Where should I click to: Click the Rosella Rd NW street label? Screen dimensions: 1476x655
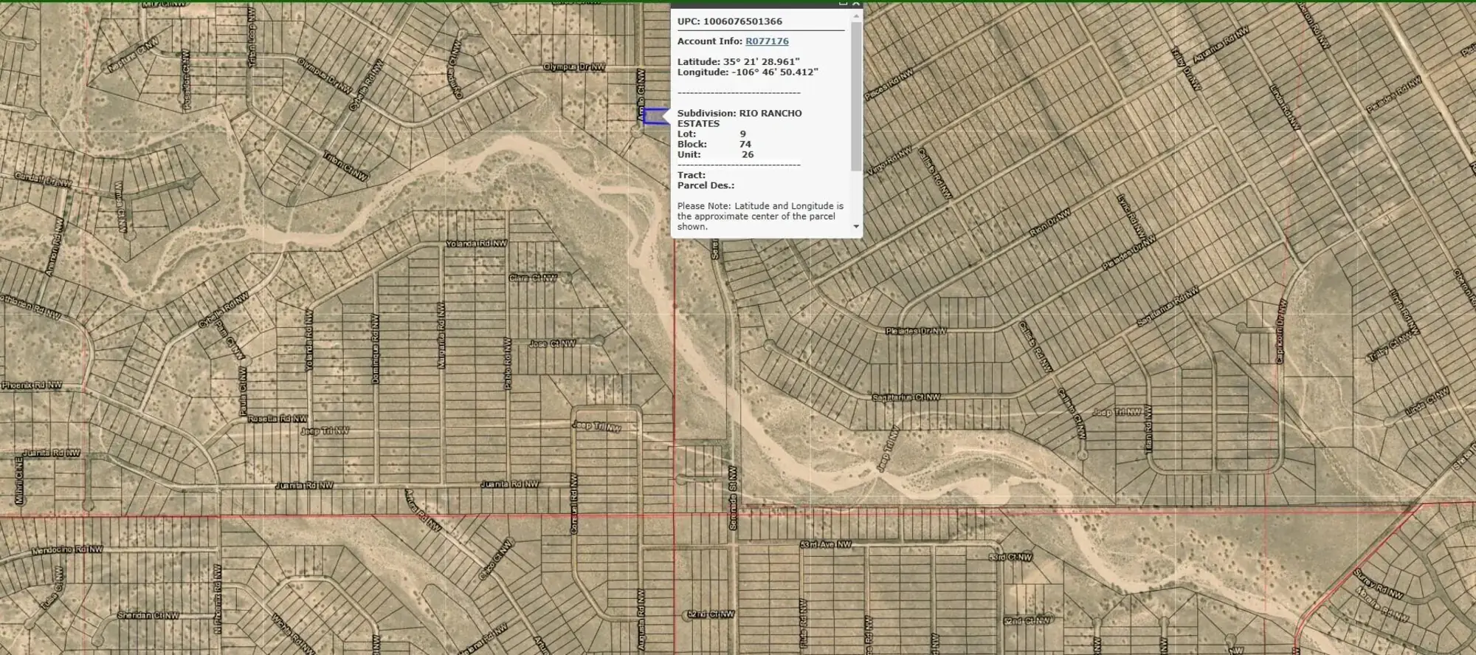[277, 419]
